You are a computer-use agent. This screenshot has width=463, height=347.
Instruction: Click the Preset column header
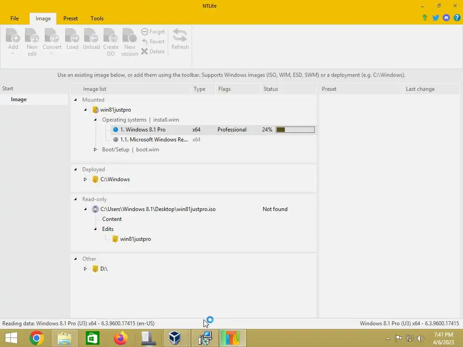[361, 89]
